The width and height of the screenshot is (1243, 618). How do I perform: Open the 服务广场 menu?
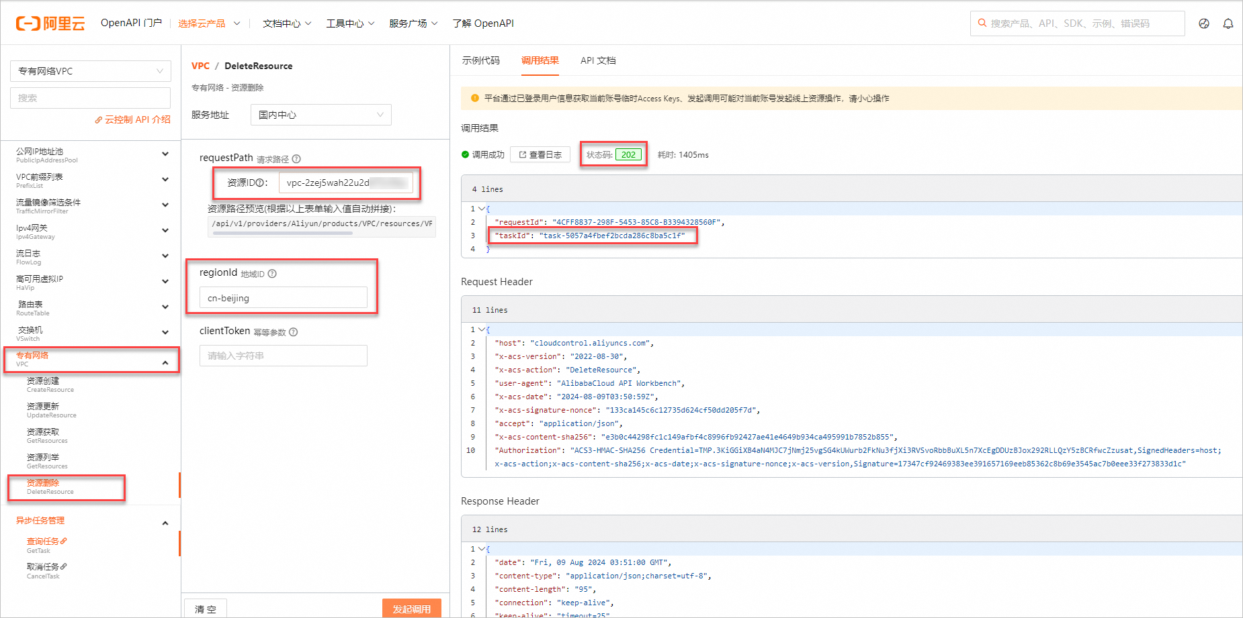(413, 23)
